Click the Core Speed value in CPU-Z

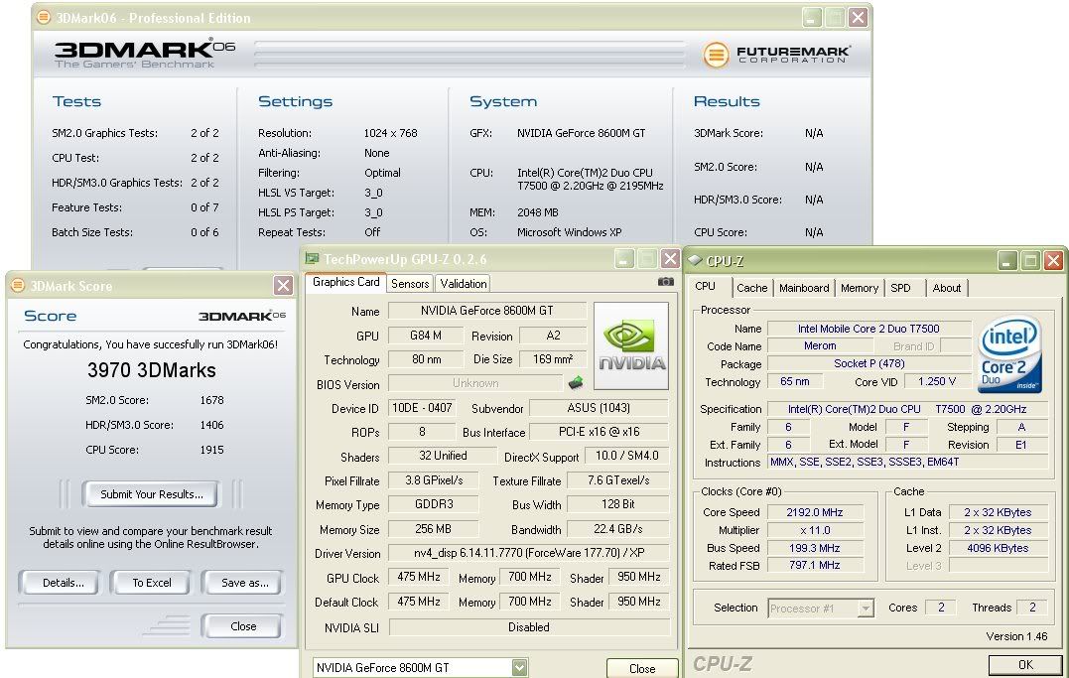pos(815,512)
